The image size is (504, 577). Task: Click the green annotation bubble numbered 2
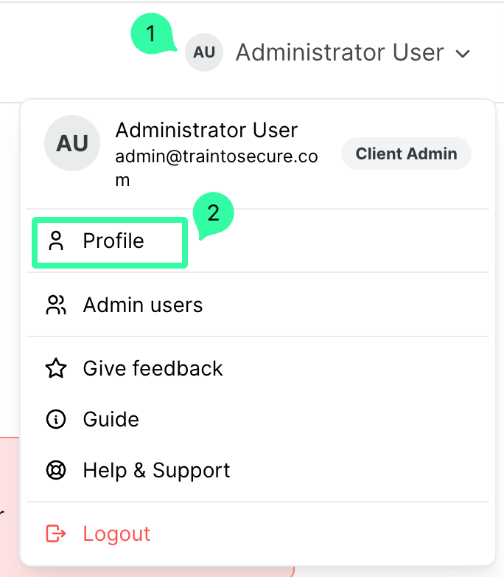coord(213,214)
